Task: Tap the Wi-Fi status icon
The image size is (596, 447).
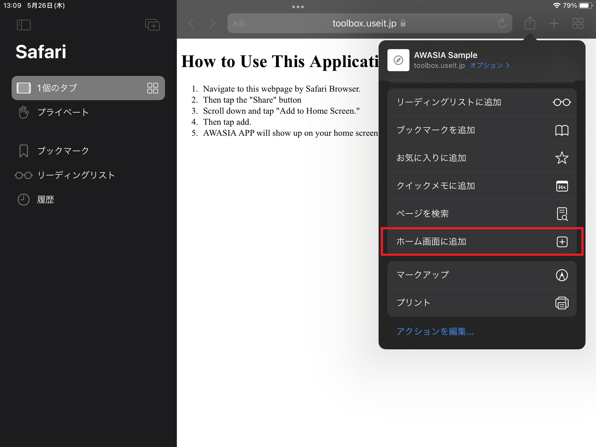Action: coord(556,6)
